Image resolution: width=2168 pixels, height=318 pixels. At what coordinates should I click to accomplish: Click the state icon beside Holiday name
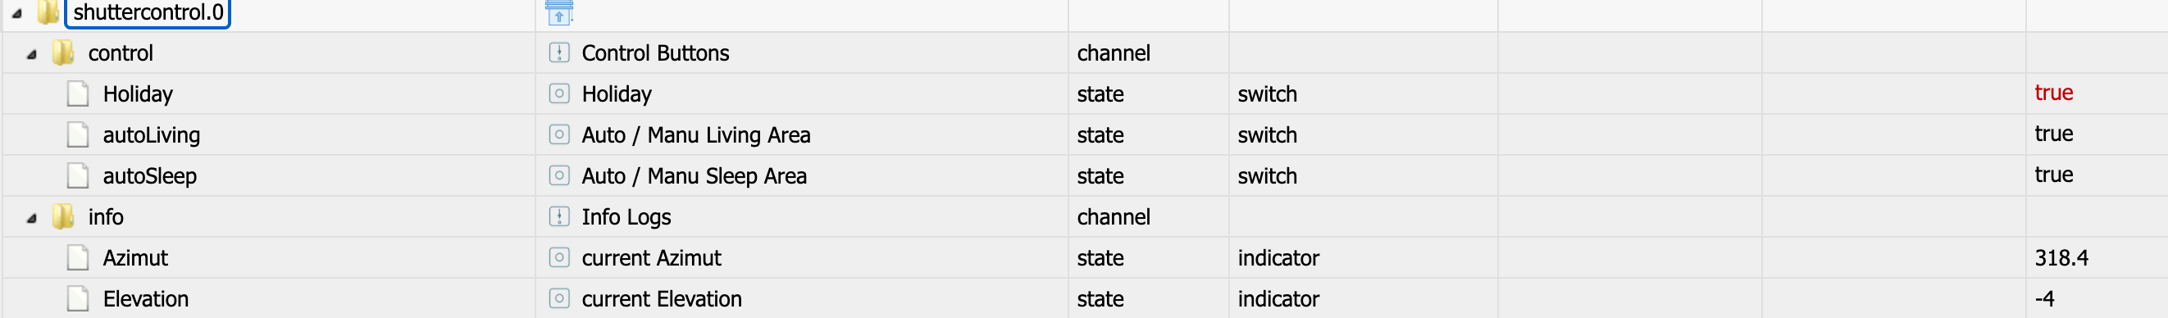pyautogui.click(x=559, y=93)
